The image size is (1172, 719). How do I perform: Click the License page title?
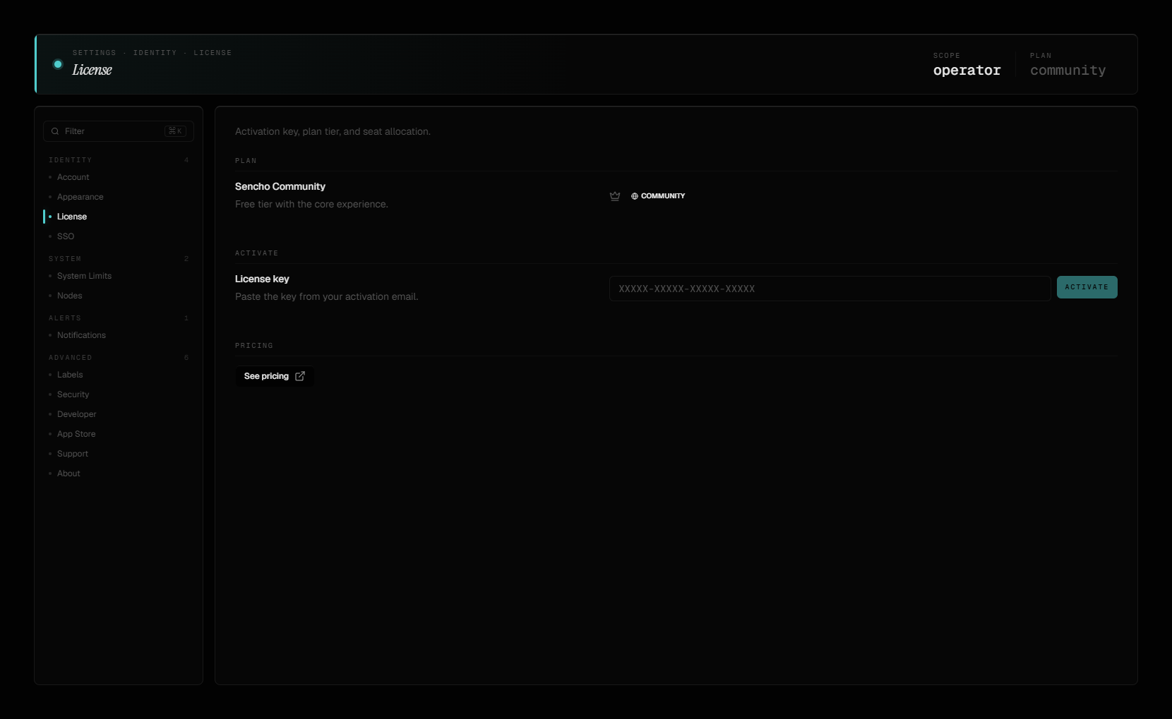pyautogui.click(x=92, y=70)
